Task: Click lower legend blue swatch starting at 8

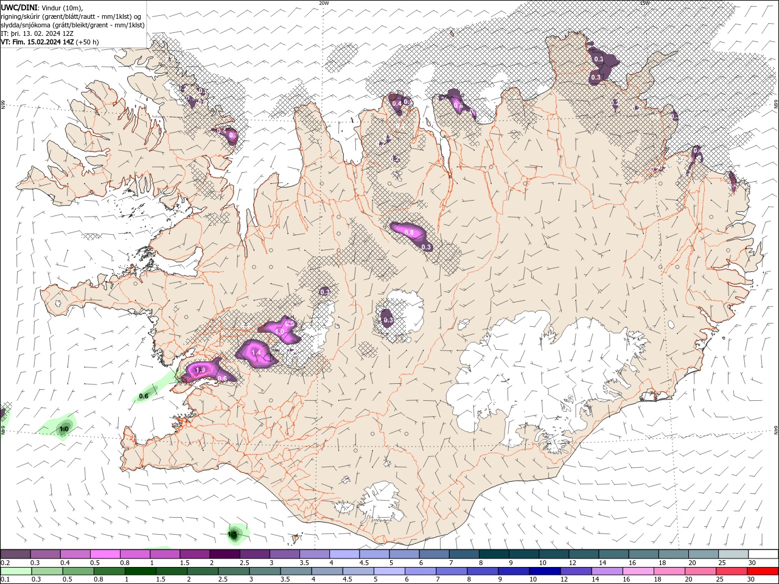Action: 482,571
